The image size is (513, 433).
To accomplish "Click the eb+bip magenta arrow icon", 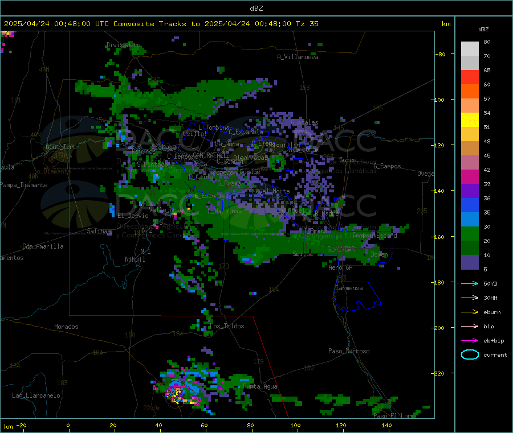I will 470,341.
